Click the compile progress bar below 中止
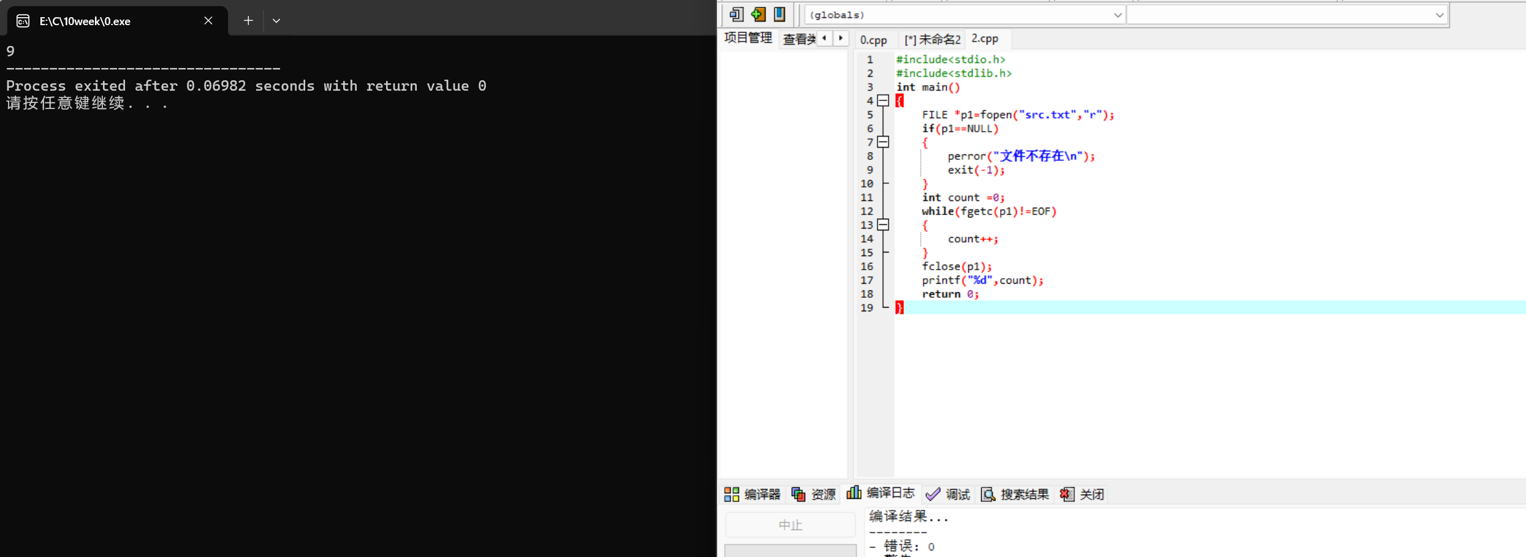This screenshot has height=557, width=1526. point(791,550)
